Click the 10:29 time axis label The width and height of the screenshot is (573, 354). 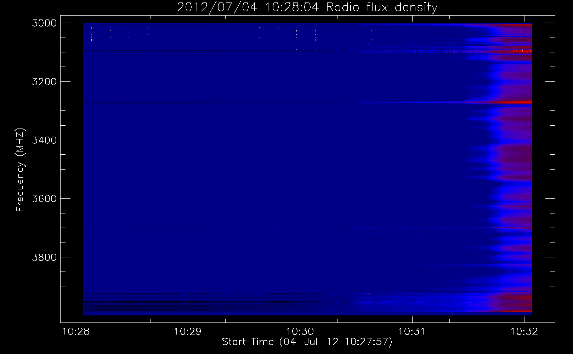(x=188, y=332)
